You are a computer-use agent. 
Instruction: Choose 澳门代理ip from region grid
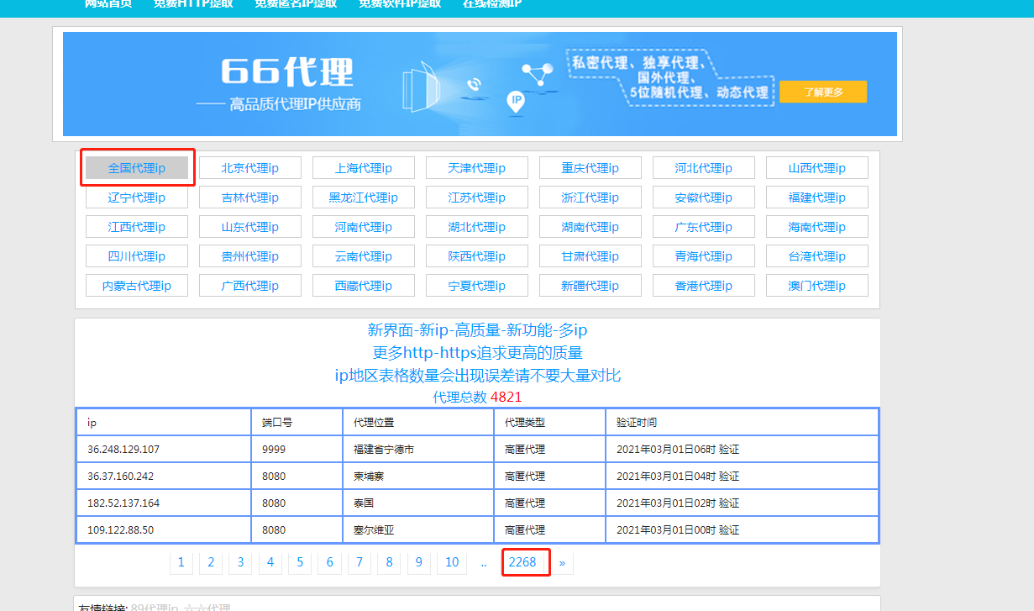point(816,285)
